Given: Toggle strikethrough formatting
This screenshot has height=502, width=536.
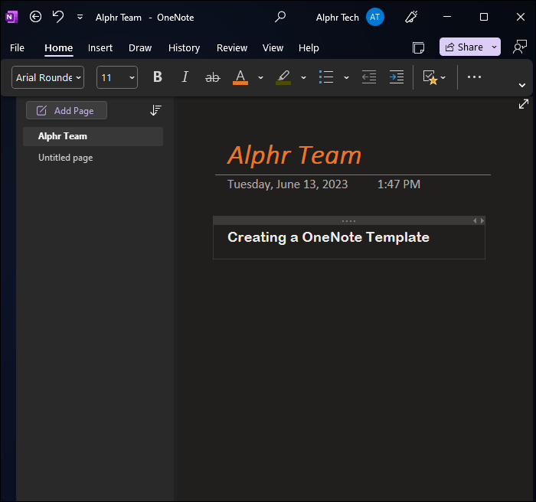Looking at the screenshot, I should pos(212,77).
